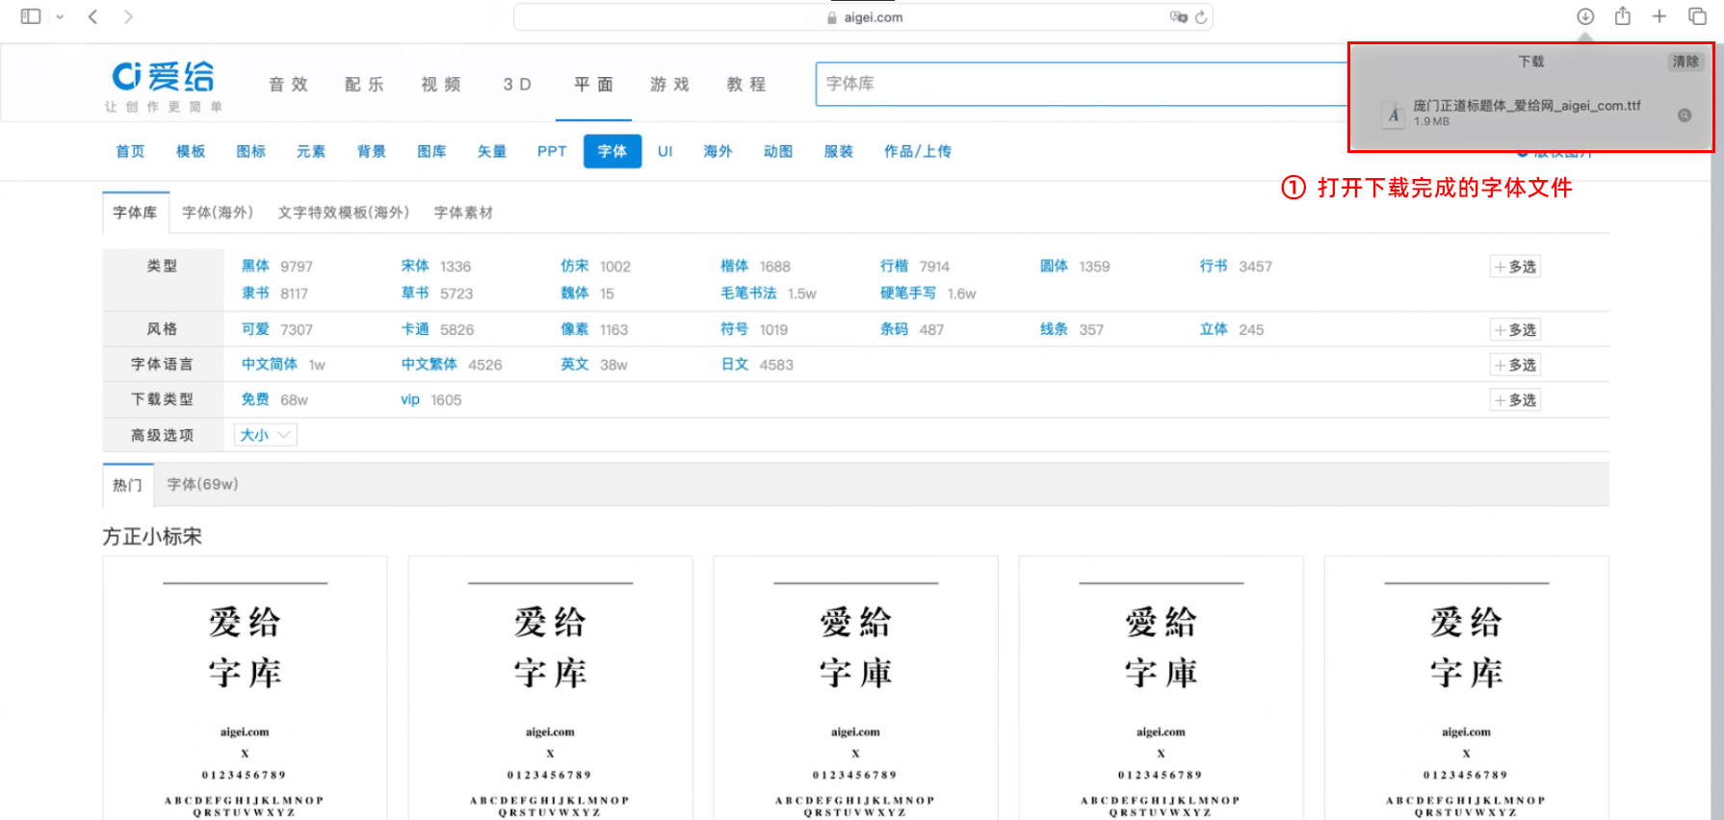1724x820 pixels.
Task: Click the 爱给 site logo
Action: tap(163, 86)
